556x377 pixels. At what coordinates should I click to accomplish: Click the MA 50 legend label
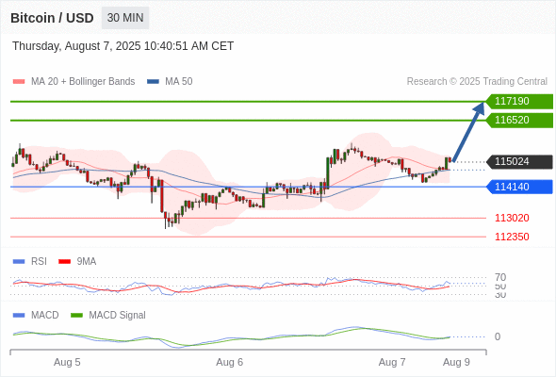pos(179,82)
